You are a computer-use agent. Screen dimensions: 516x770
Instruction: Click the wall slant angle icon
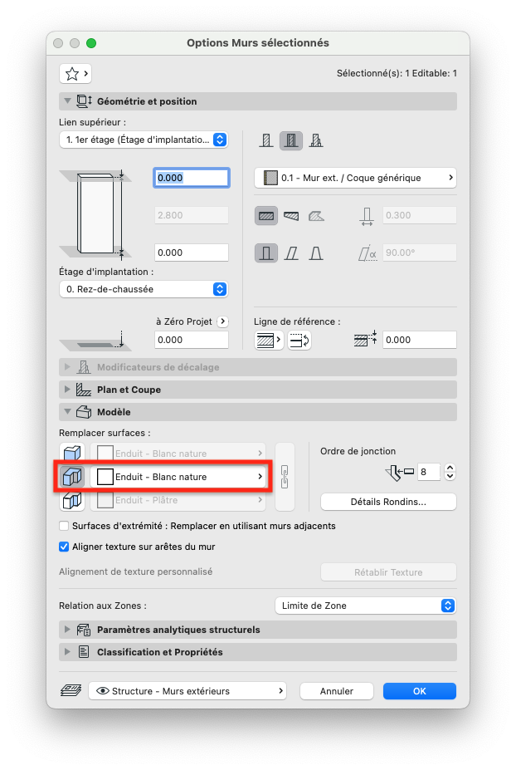[368, 253]
